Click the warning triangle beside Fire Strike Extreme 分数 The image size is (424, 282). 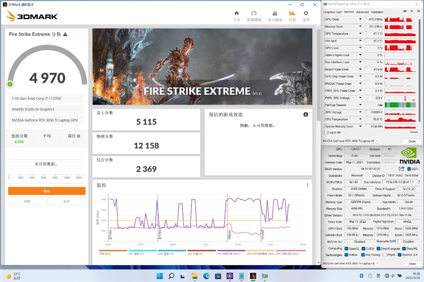[x=65, y=34]
